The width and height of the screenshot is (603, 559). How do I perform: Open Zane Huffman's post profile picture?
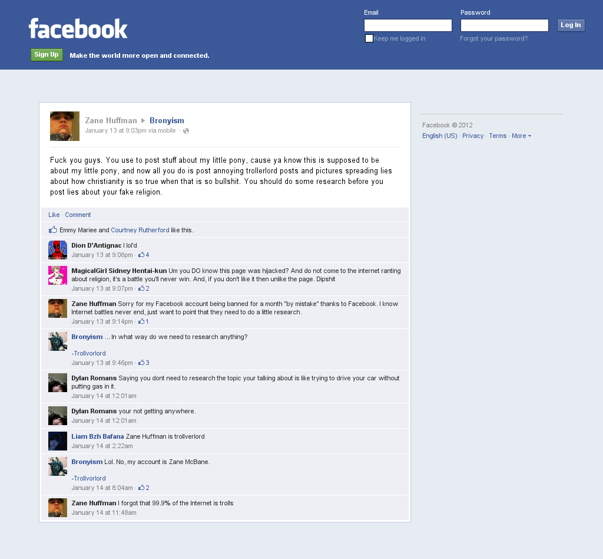(65, 126)
